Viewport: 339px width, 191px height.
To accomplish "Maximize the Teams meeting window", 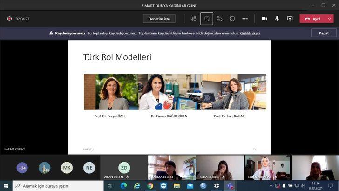I will pyautogui.click(x=324, y=5).
